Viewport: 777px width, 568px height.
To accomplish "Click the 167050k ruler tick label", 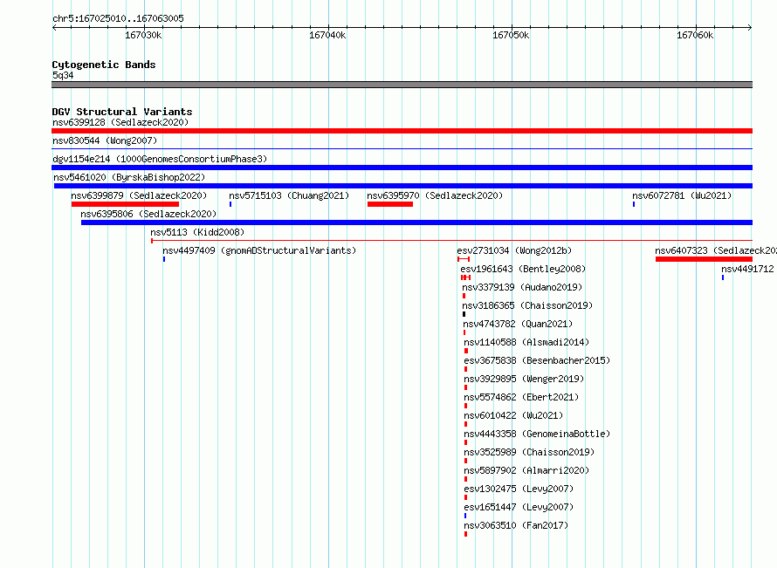I will click(x=511, y=35).
